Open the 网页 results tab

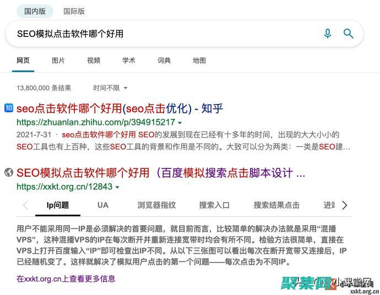point(23,61)
